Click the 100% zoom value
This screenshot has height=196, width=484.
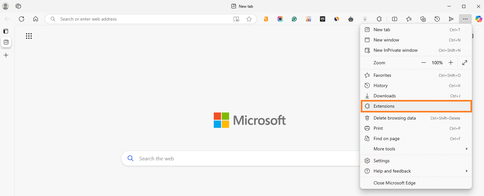[437, 63]
